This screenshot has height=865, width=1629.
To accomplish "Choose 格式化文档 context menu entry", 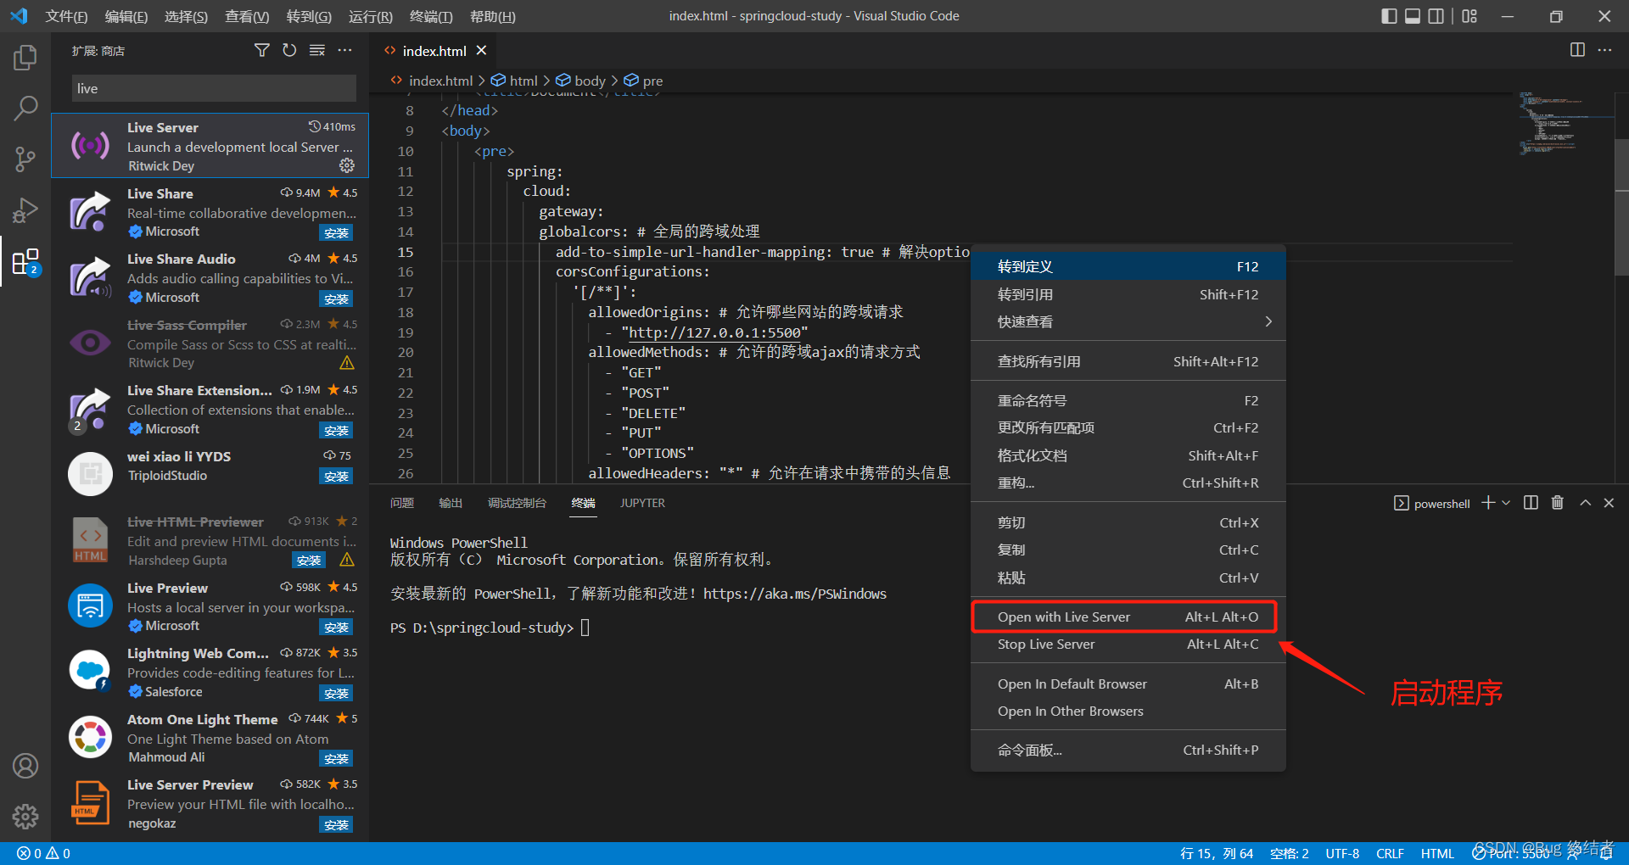I will 1128,455.
